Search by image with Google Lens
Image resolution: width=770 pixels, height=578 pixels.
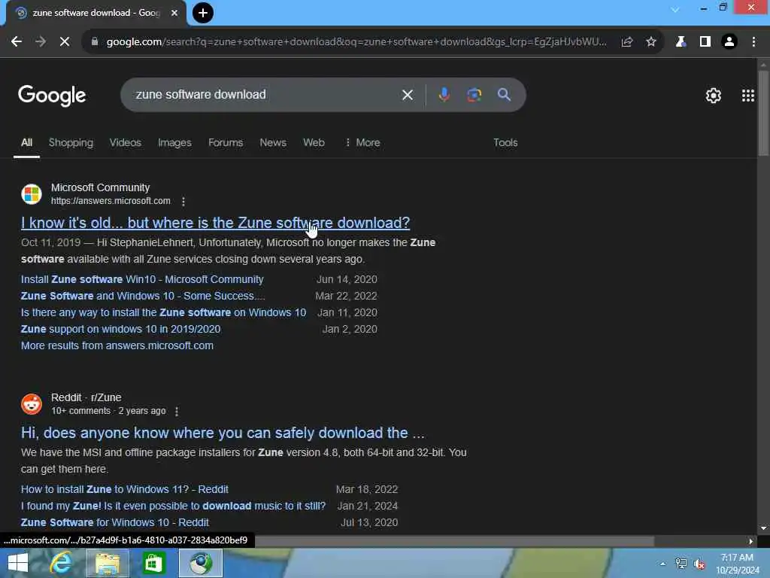[x=474, y=94]
